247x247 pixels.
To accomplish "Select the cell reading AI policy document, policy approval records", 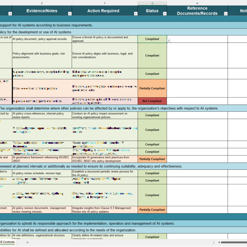I will (x=42, y=39).
